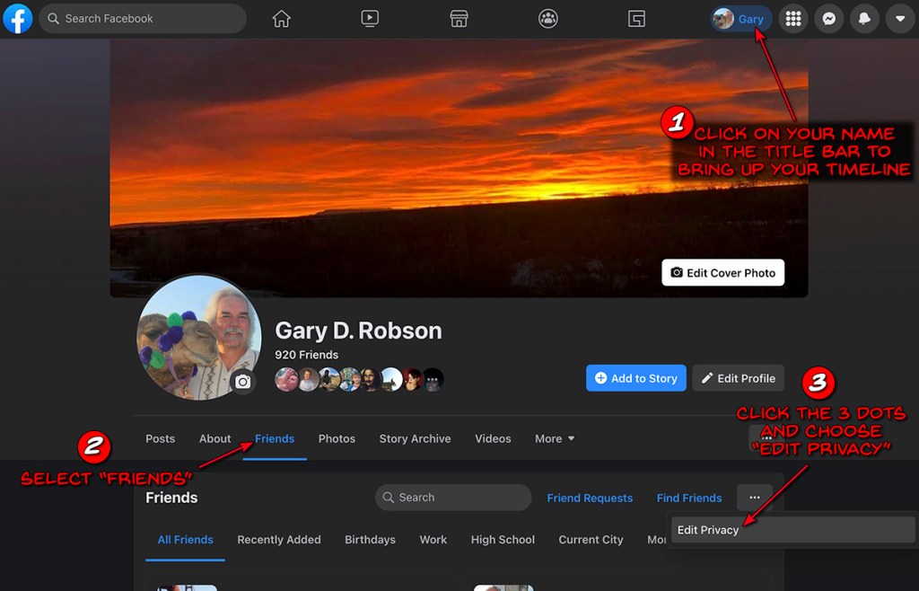Go to Home feed icon
This screenshot has height=591, width=919.
tap(282, 19)
